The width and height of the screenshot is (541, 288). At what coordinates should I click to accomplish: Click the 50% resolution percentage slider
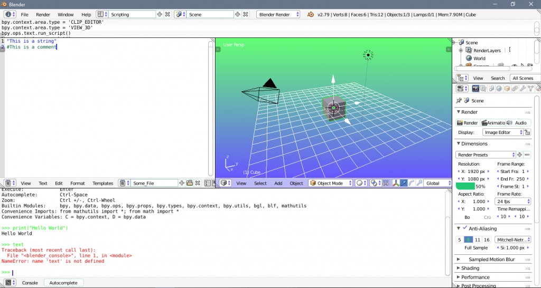(474, 186)
